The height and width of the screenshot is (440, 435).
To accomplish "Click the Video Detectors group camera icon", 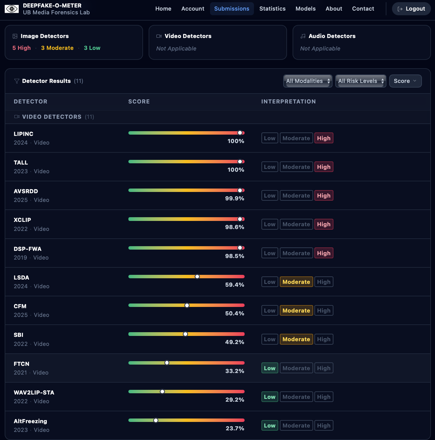I will click(17, 117).
